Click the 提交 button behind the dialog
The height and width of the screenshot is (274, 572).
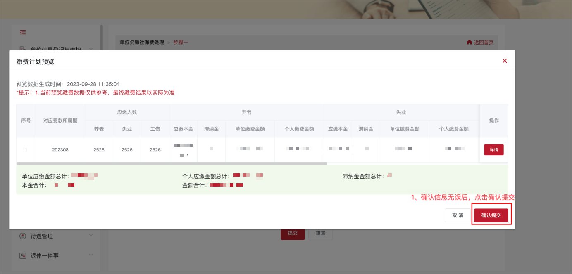pos(293,233)
